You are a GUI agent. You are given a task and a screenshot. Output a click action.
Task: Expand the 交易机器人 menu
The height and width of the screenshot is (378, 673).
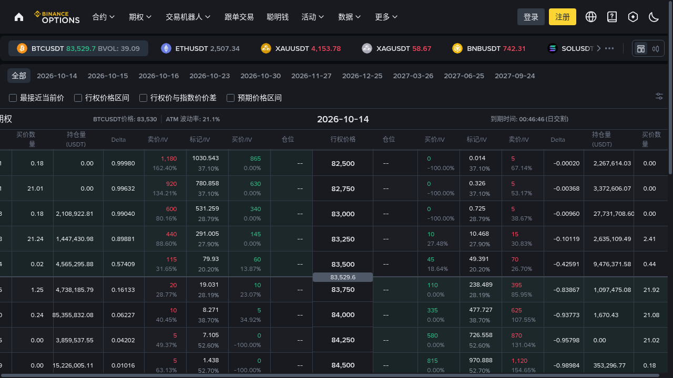[x=188, y=17]
